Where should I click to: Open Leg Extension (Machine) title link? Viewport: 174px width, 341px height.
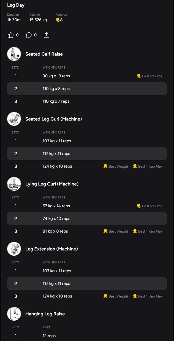pyautogui.click(x=51, y=249)
